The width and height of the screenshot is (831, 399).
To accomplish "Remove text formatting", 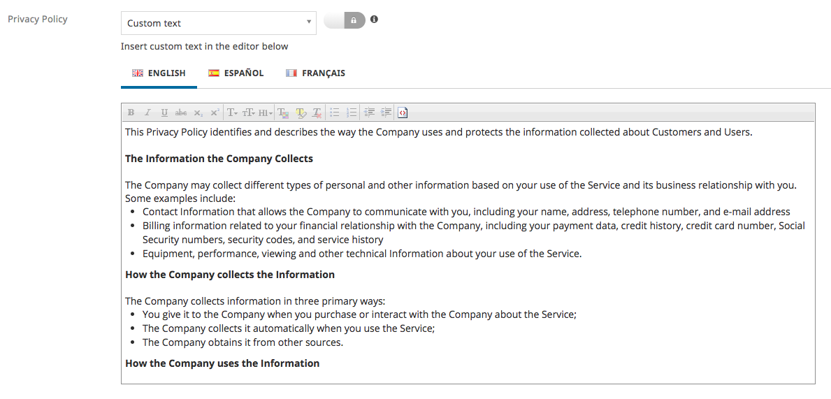I will [317, 113].
